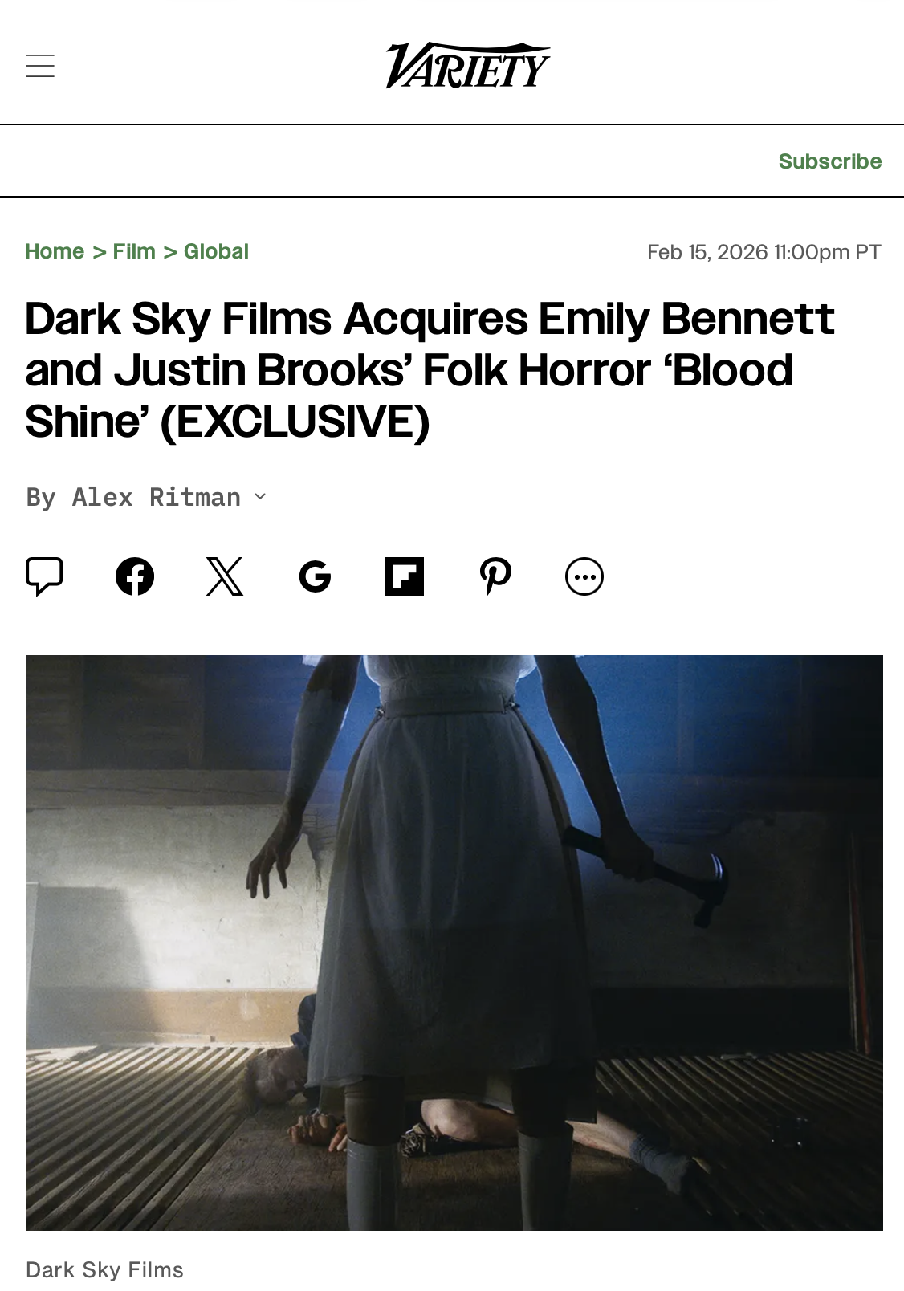
Task: Open the Global breadcrumb section
Action: [x=216, y=251]
